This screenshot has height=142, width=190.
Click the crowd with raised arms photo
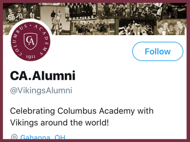click(x=135, y=28)
